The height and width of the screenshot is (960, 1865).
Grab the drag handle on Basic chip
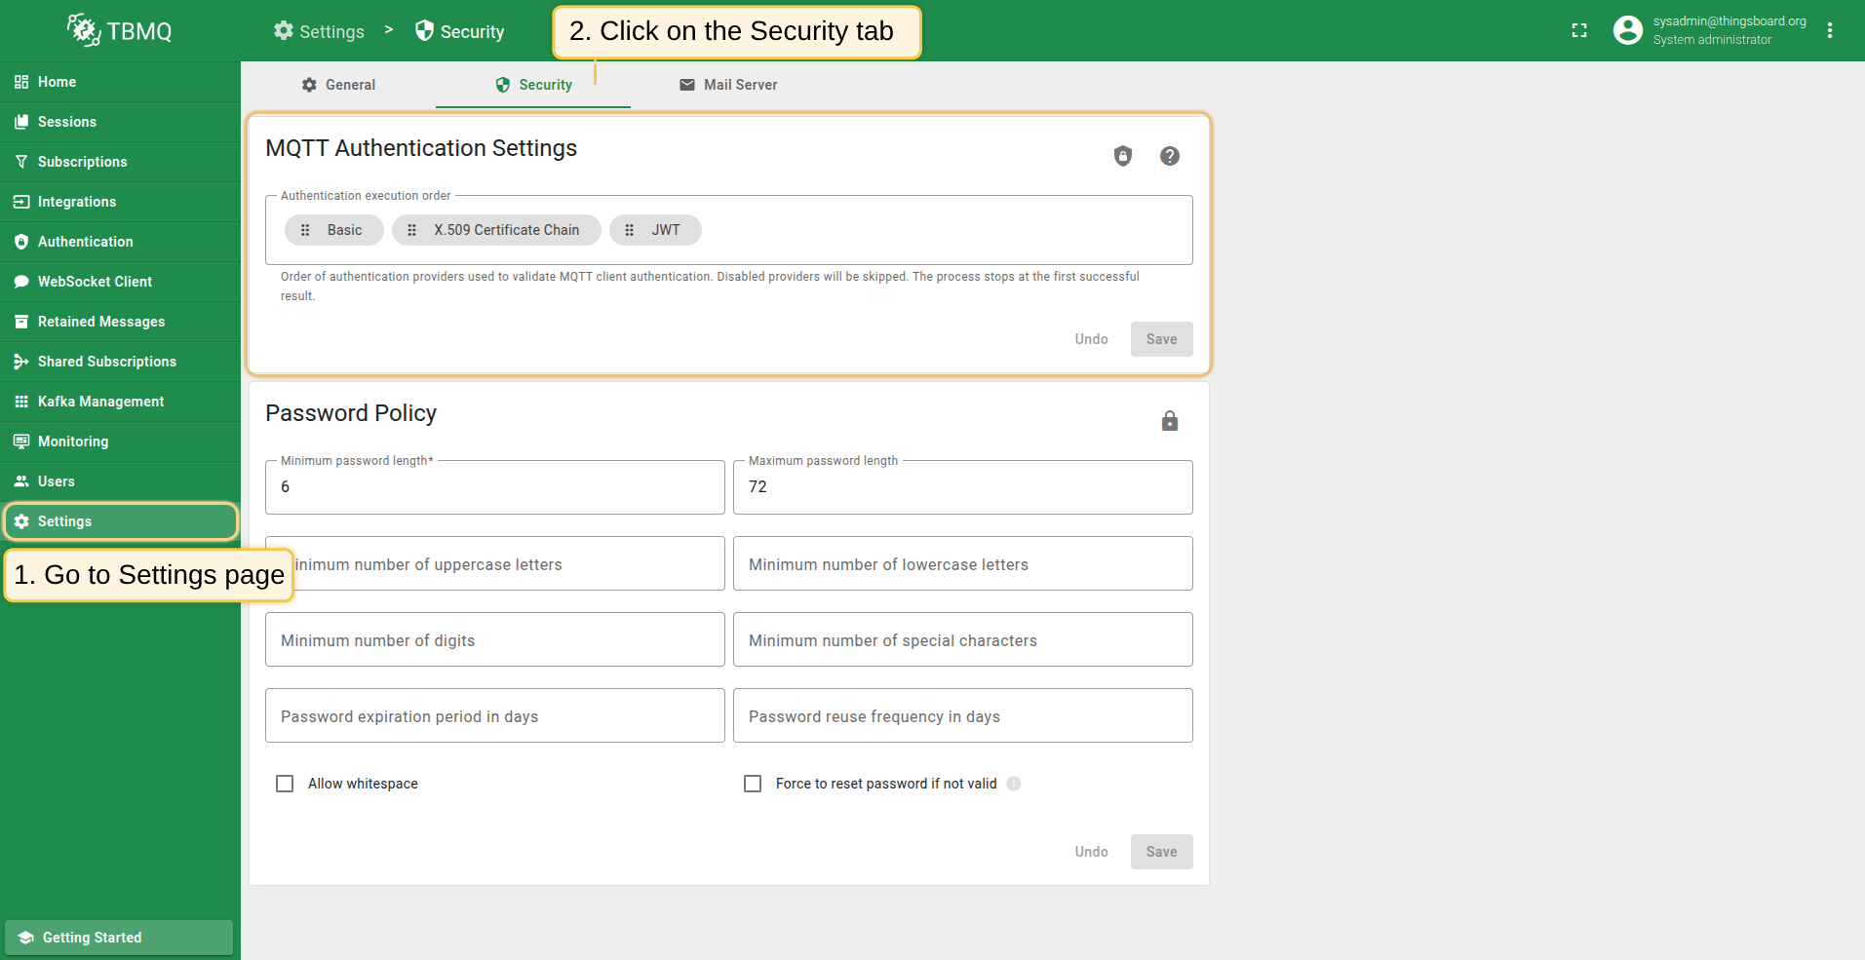(305, 230)
